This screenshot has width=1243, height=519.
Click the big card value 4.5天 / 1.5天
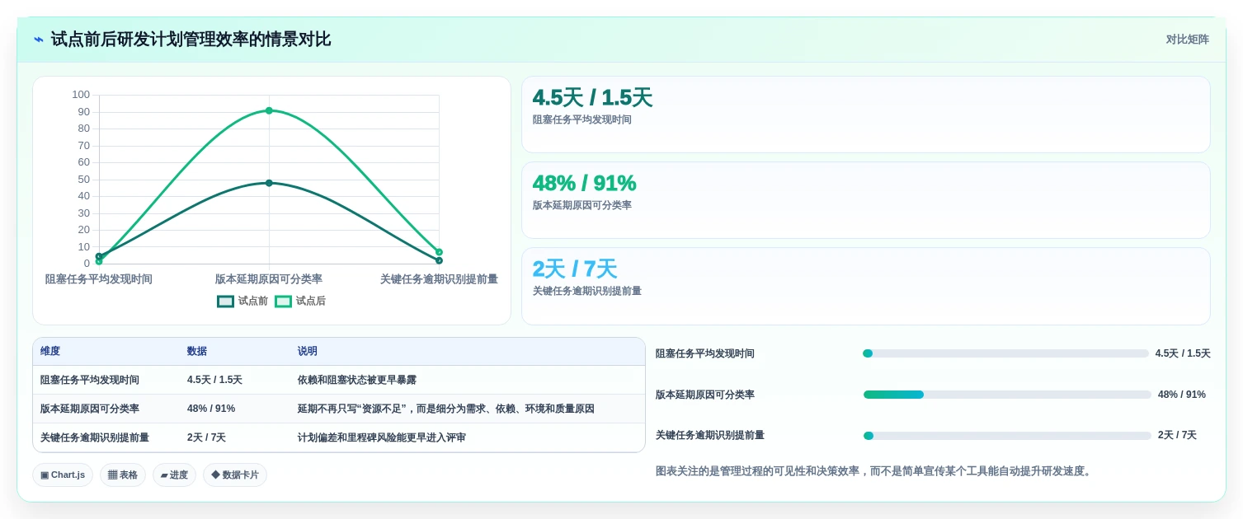tap(592, 98)
